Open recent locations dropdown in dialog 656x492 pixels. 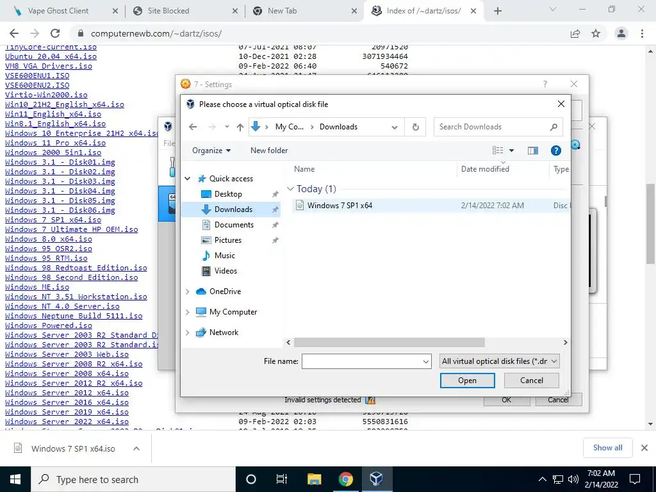pos(227,127)
